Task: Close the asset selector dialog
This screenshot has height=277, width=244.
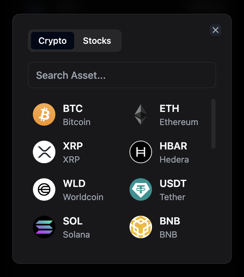Action: point(215,30)
